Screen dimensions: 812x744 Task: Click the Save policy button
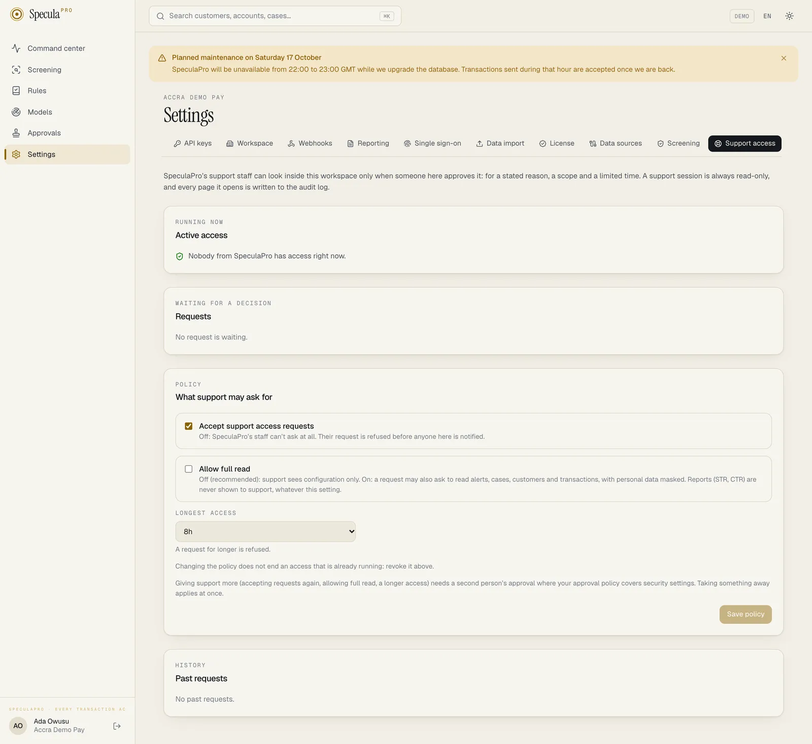click(746, 615)
